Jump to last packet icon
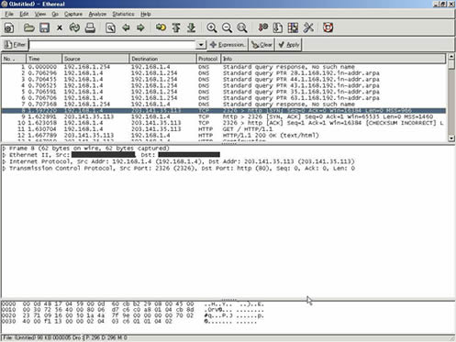 (x=192, y=28)
